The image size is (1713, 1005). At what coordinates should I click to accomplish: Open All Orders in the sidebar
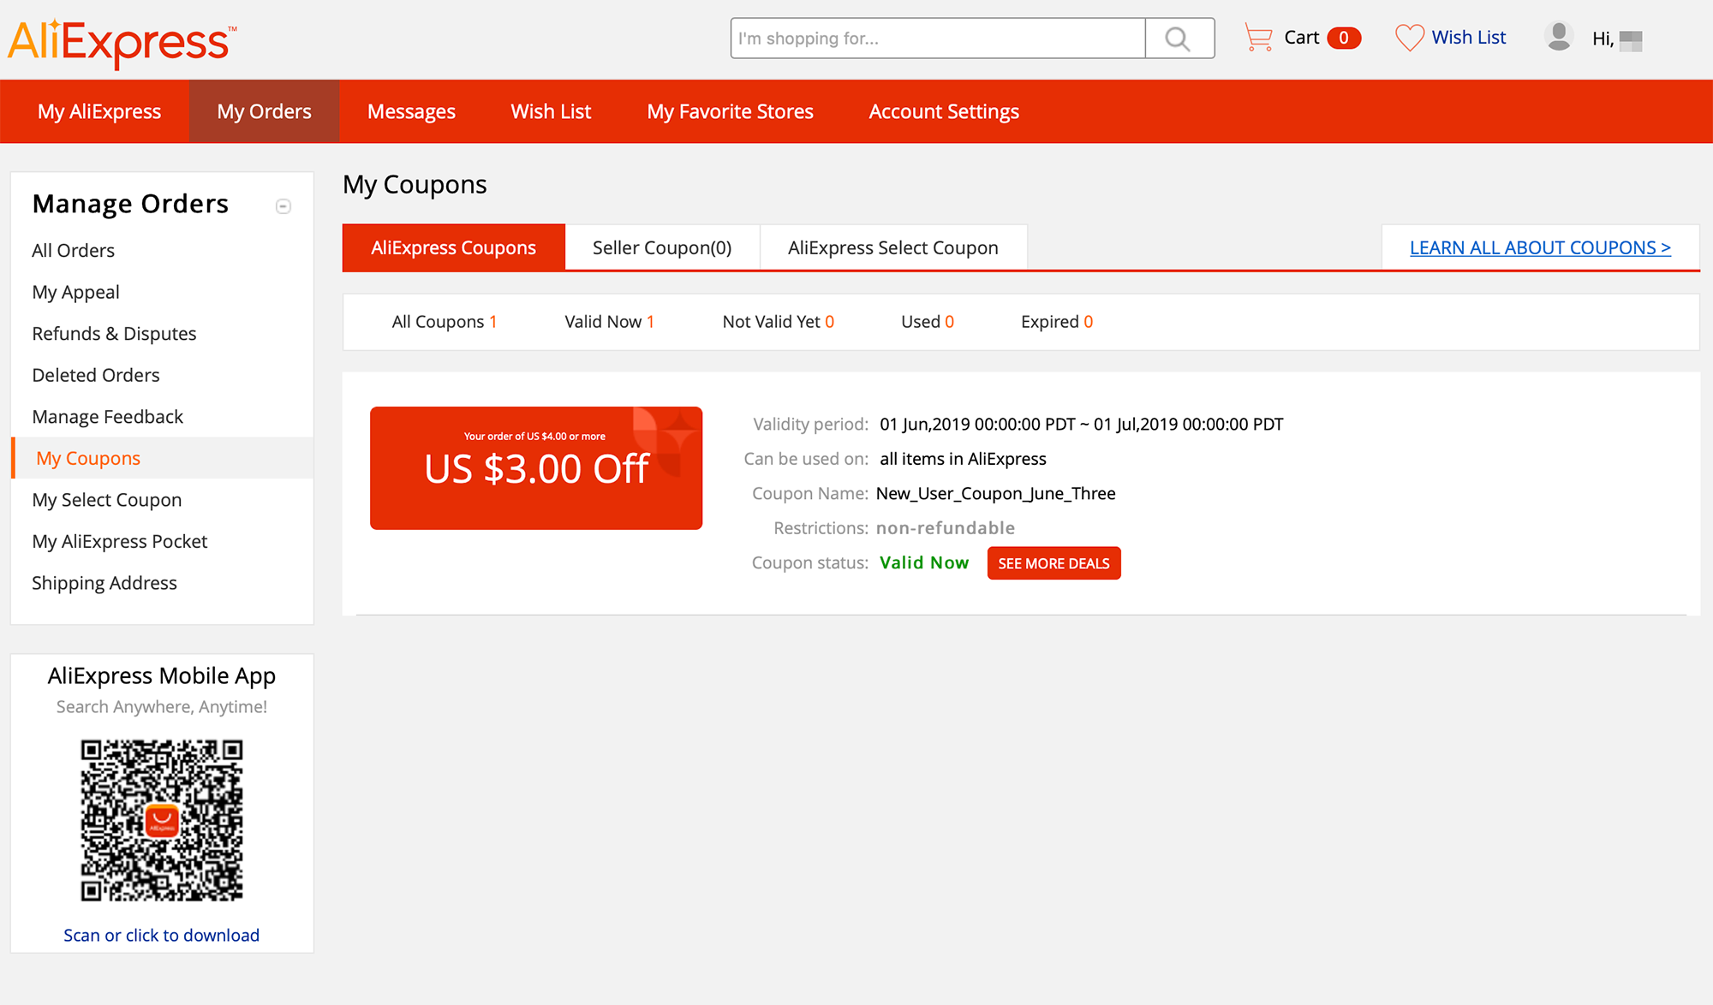(x=74, y=251)
